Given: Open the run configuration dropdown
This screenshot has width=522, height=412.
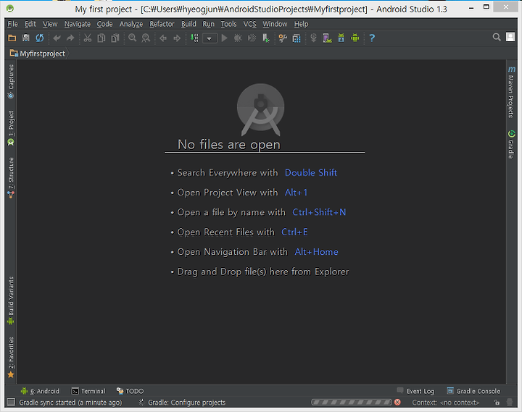Looking at the screenshot, I should point(210,38).
